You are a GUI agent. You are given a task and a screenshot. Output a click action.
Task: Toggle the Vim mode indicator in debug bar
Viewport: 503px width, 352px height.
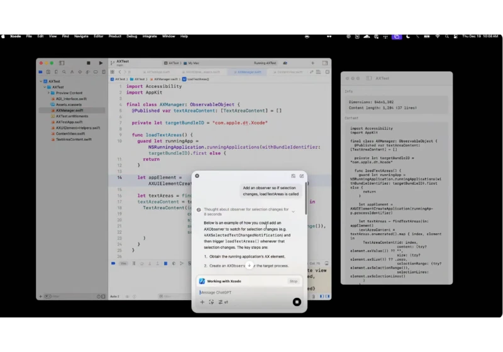[x=123, y=263]
